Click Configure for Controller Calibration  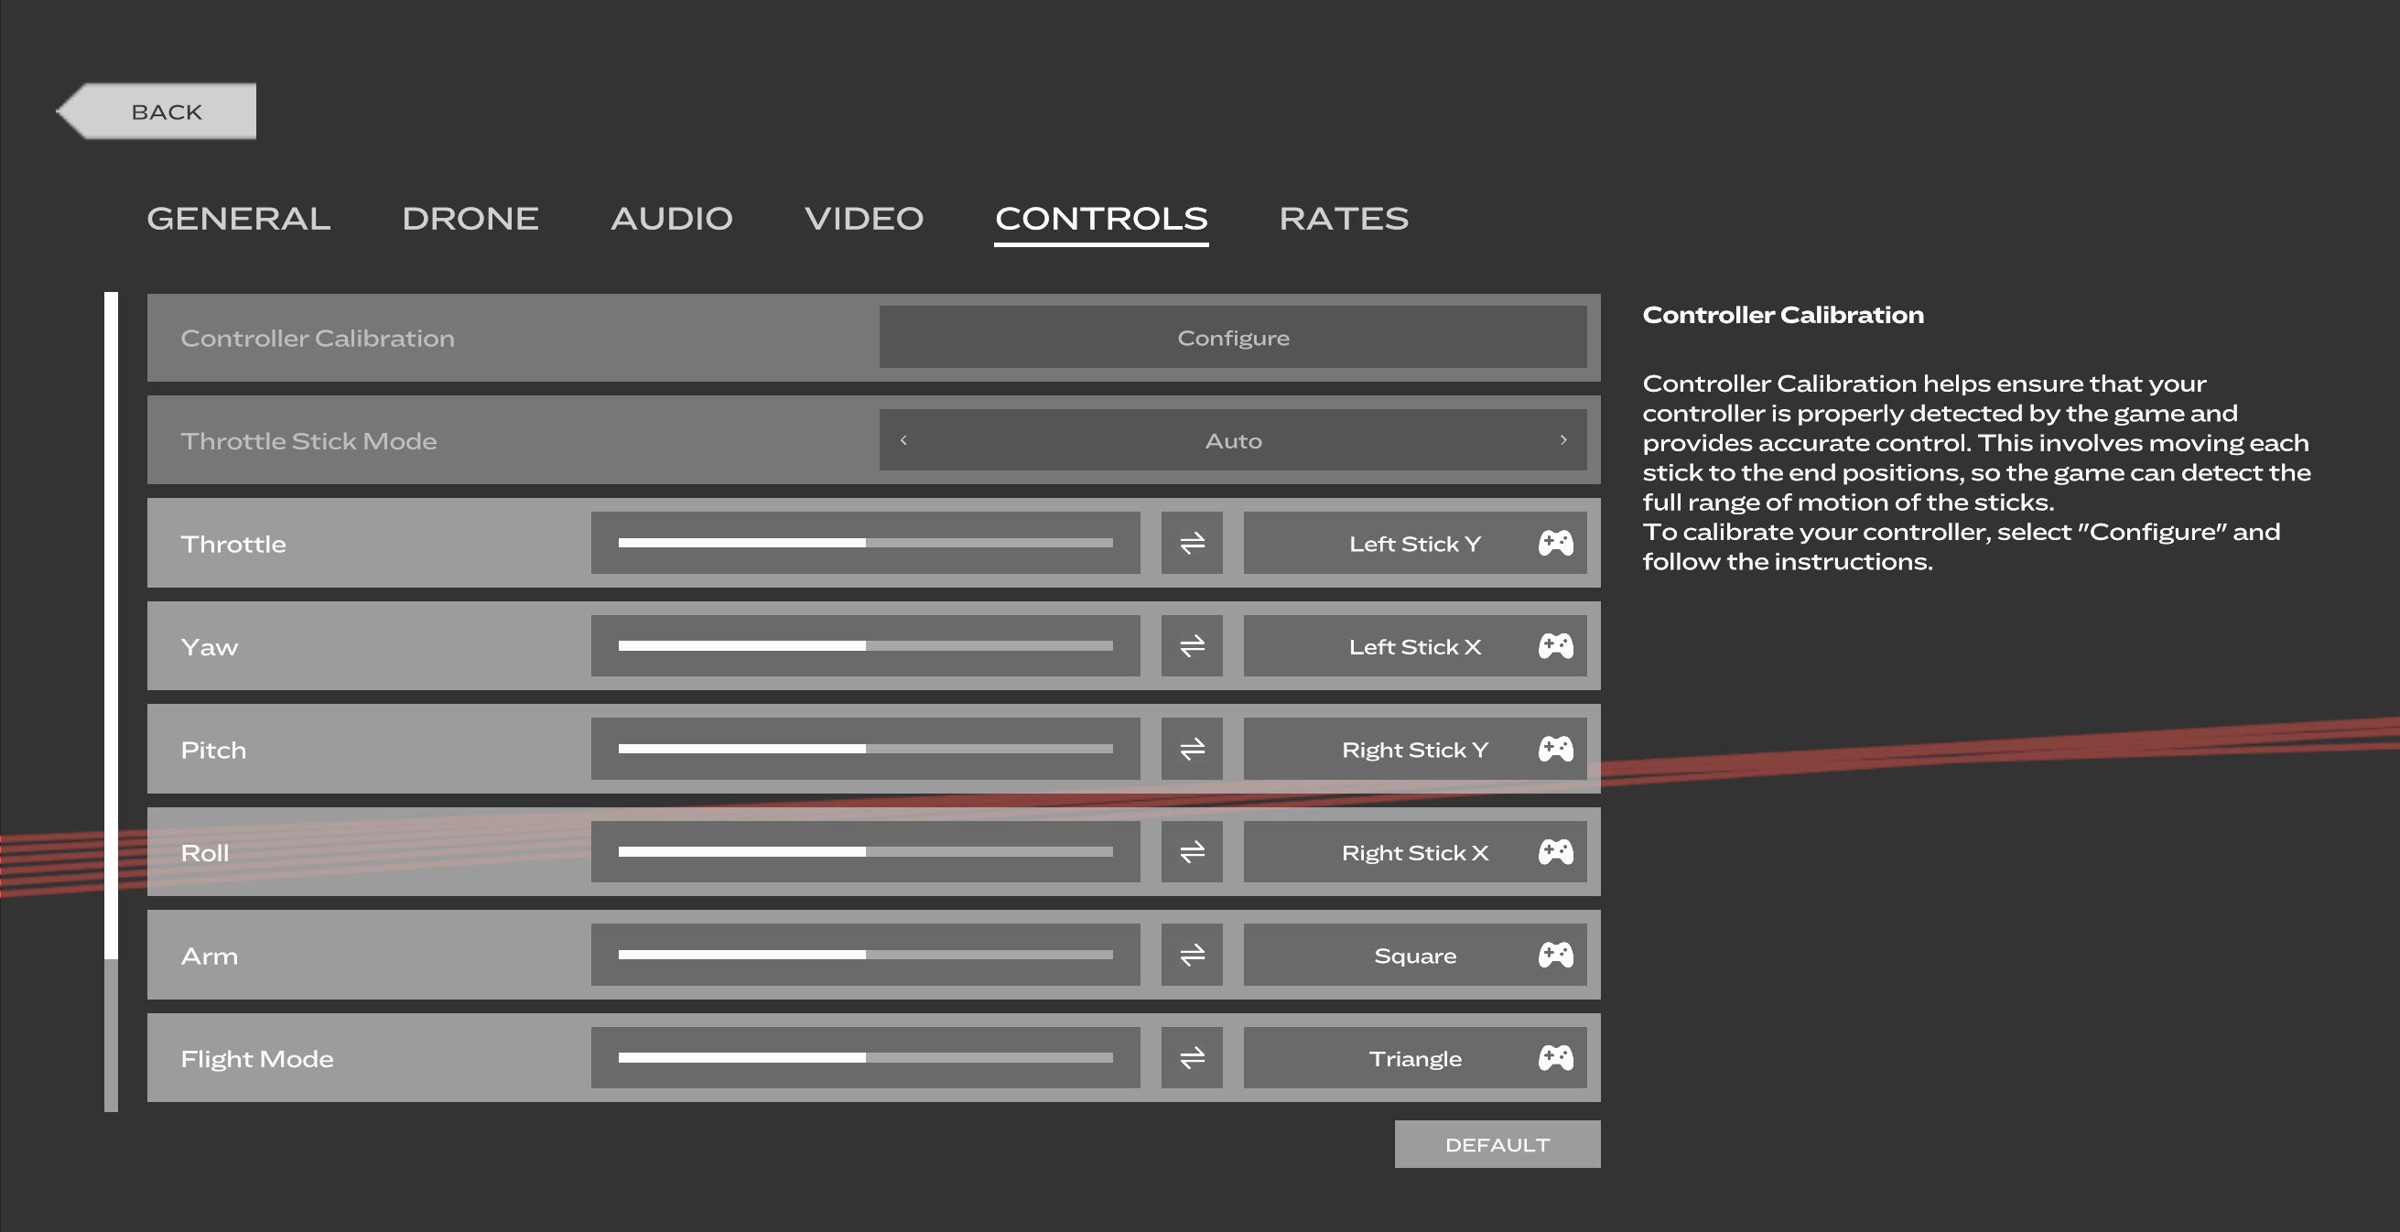pos(1233,338)
